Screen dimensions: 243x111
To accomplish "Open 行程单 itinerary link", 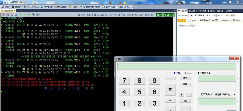I will (x=81, y=15).
